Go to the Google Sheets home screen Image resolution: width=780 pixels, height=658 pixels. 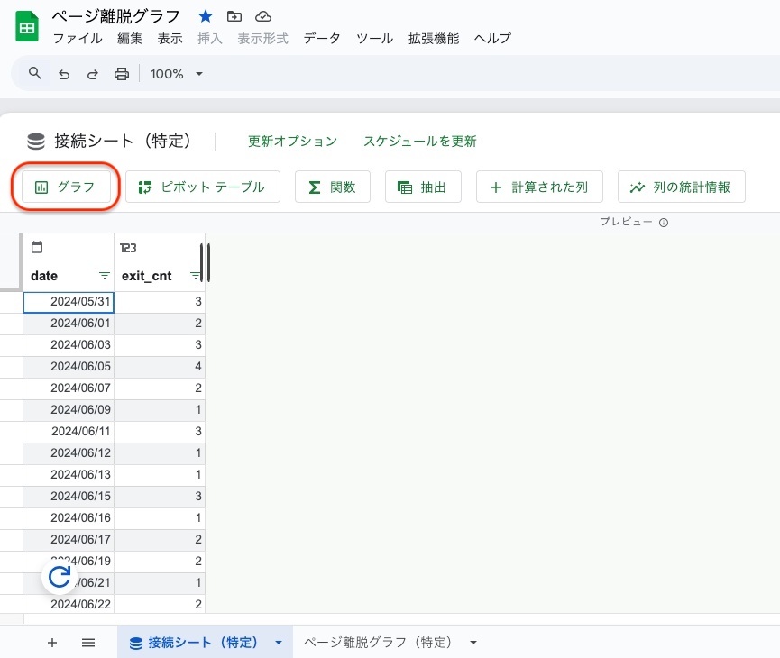point(26,26)
